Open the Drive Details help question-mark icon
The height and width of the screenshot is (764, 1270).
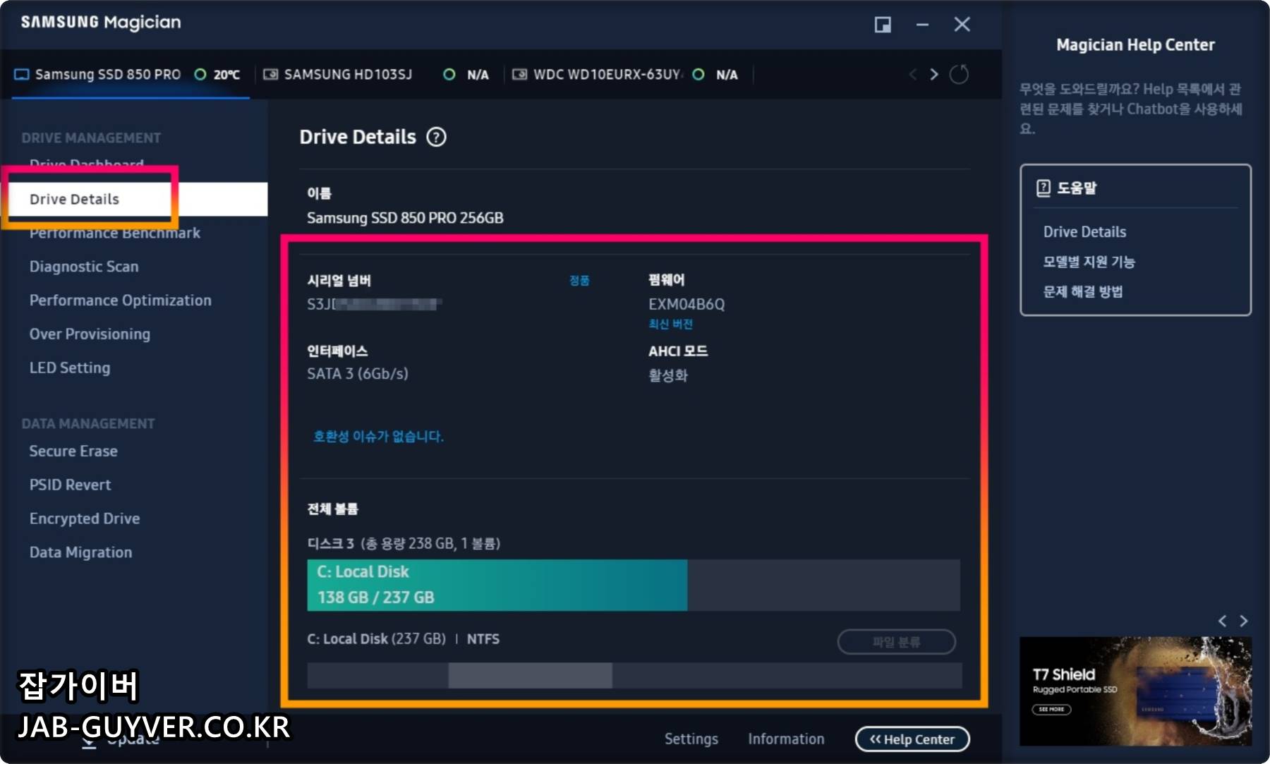click(x=436, y=137)
